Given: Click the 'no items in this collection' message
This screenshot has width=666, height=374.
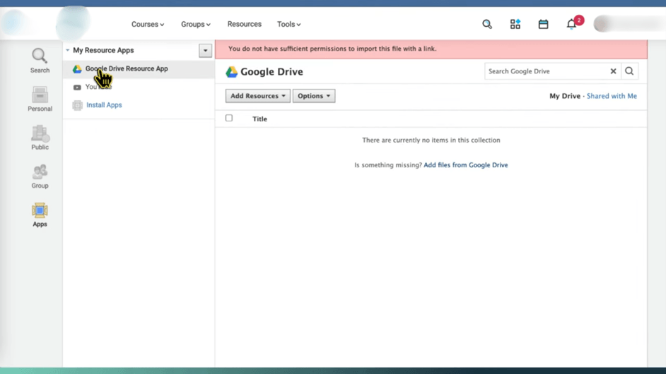Looking at the screenshot, I should point(431,140).
